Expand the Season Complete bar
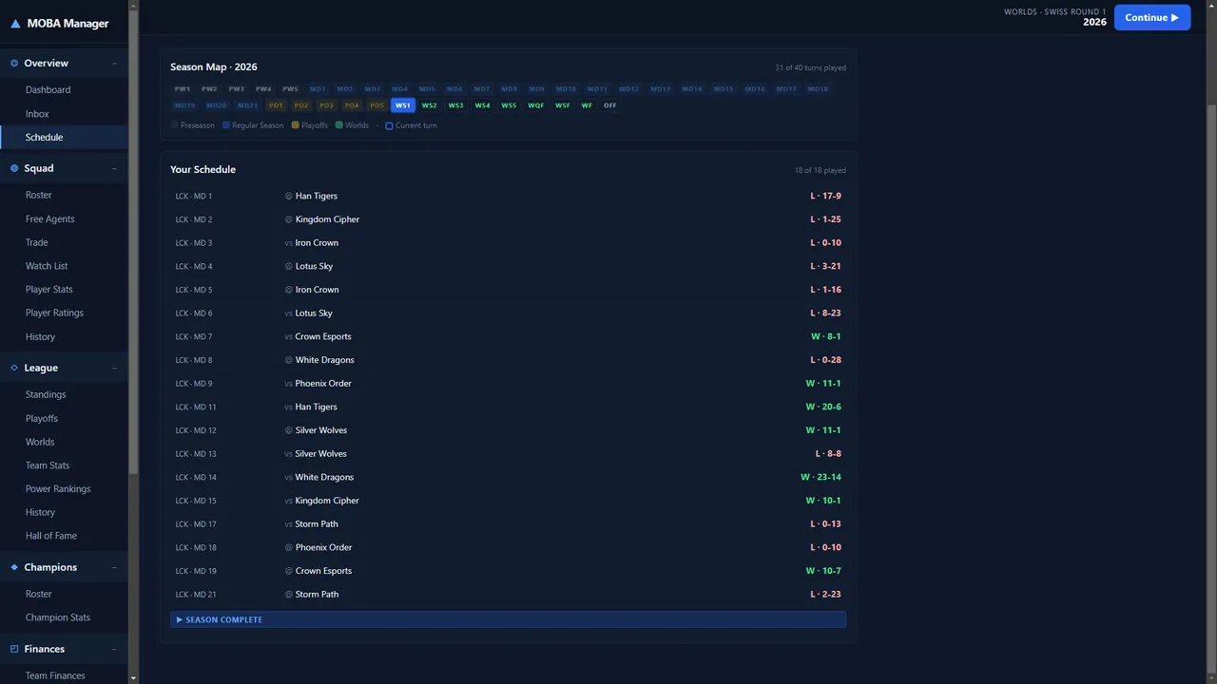Image resolution: width=1217 pixels, height=684 pixels. point(508,619)
